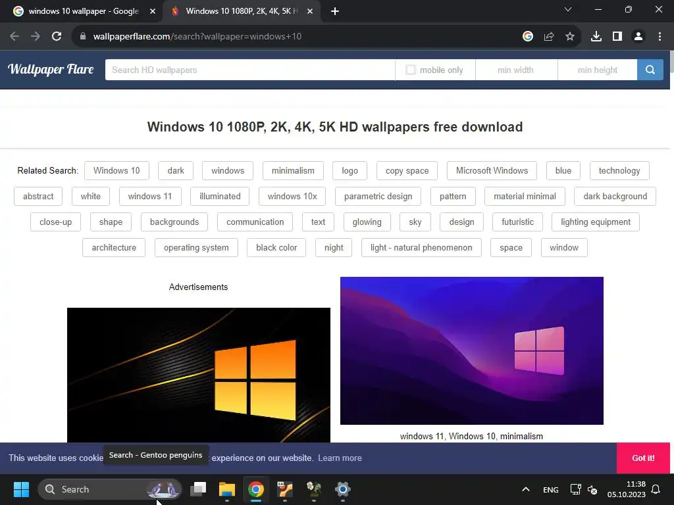Click the 'material minimal' tag
This screenshot has width=674, height=505.
point(525,196)
